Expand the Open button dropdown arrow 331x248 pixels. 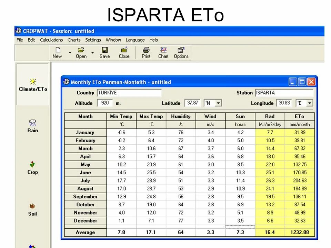92,52
